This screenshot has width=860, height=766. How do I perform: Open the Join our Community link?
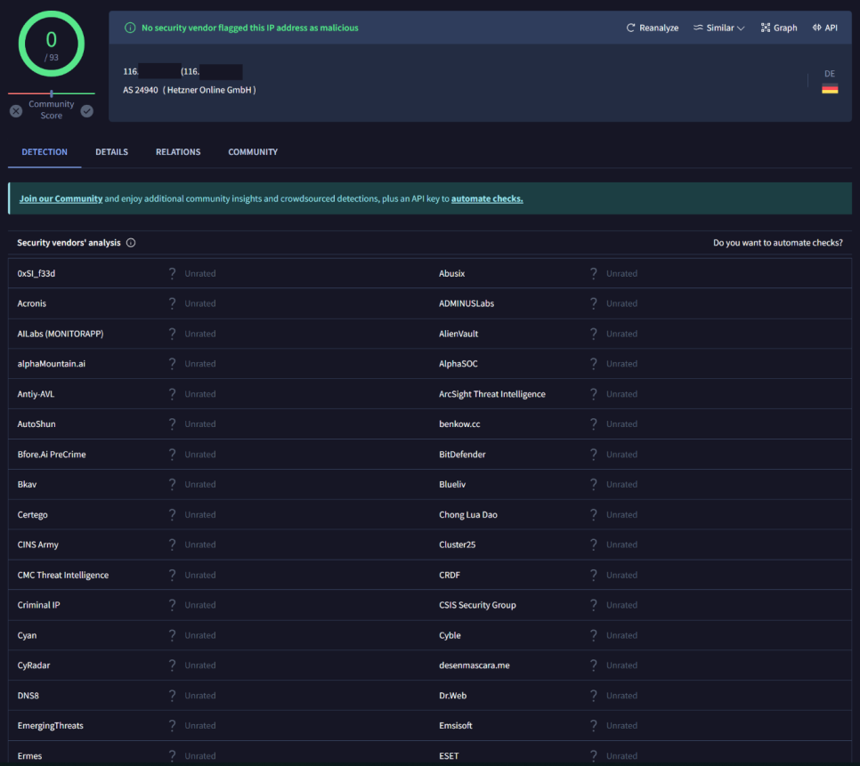click(x=61, y=199)
